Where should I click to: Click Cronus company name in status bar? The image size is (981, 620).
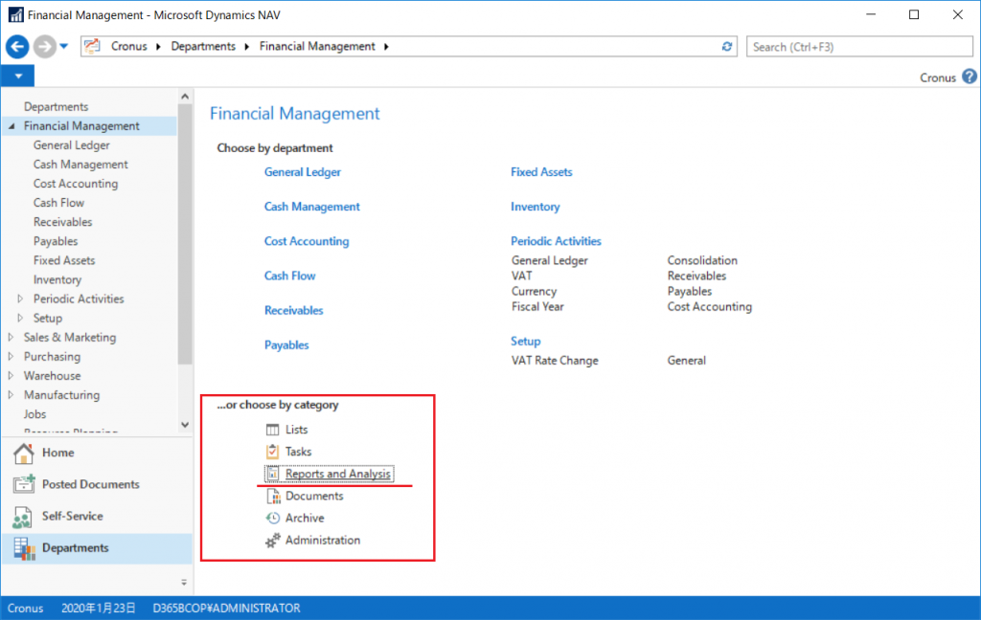[25, 609]
